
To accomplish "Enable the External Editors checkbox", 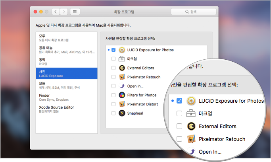I will (113, 68).
